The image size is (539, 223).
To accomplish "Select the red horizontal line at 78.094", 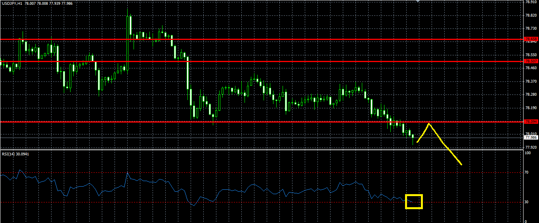I will pyautogui.click(x=262, y=122).
